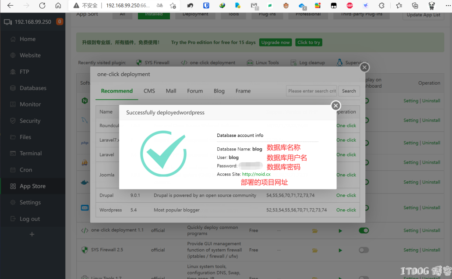Switch to the Frame tab

pyautogui.click(x=243, y=91)
